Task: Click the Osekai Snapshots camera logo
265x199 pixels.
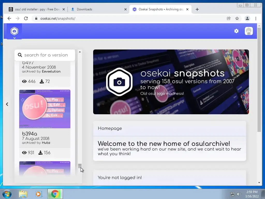Action: tap(14, 31)
